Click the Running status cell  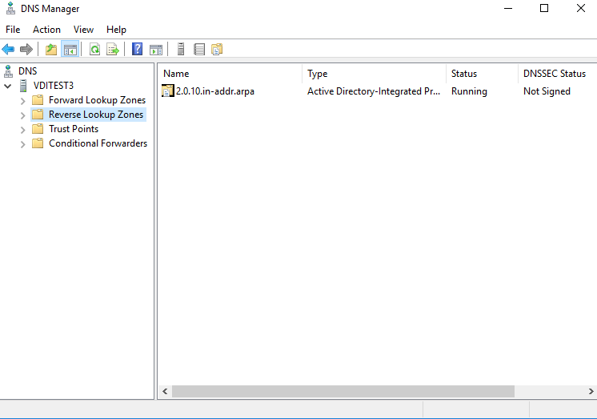click(469, 91)
